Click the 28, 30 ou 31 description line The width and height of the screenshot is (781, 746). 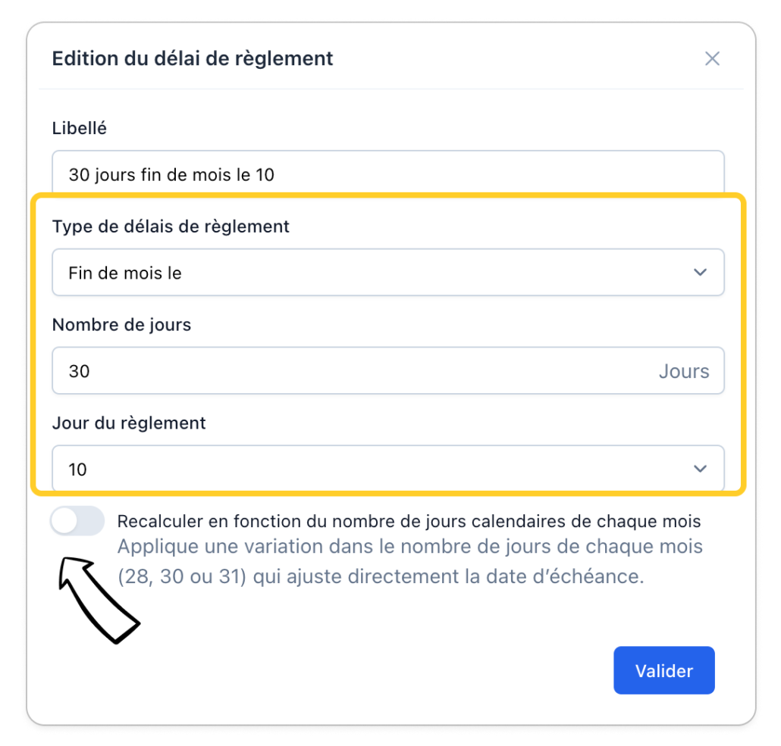pos(381,576)
